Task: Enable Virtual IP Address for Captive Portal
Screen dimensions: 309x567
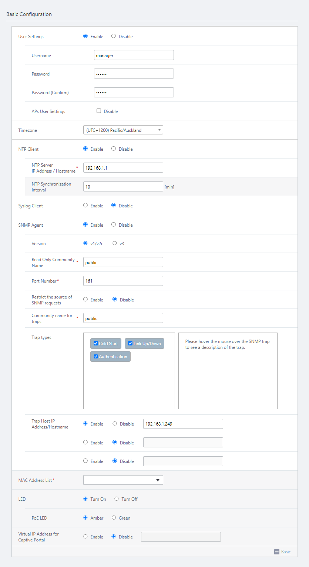Action: (85, 536)
